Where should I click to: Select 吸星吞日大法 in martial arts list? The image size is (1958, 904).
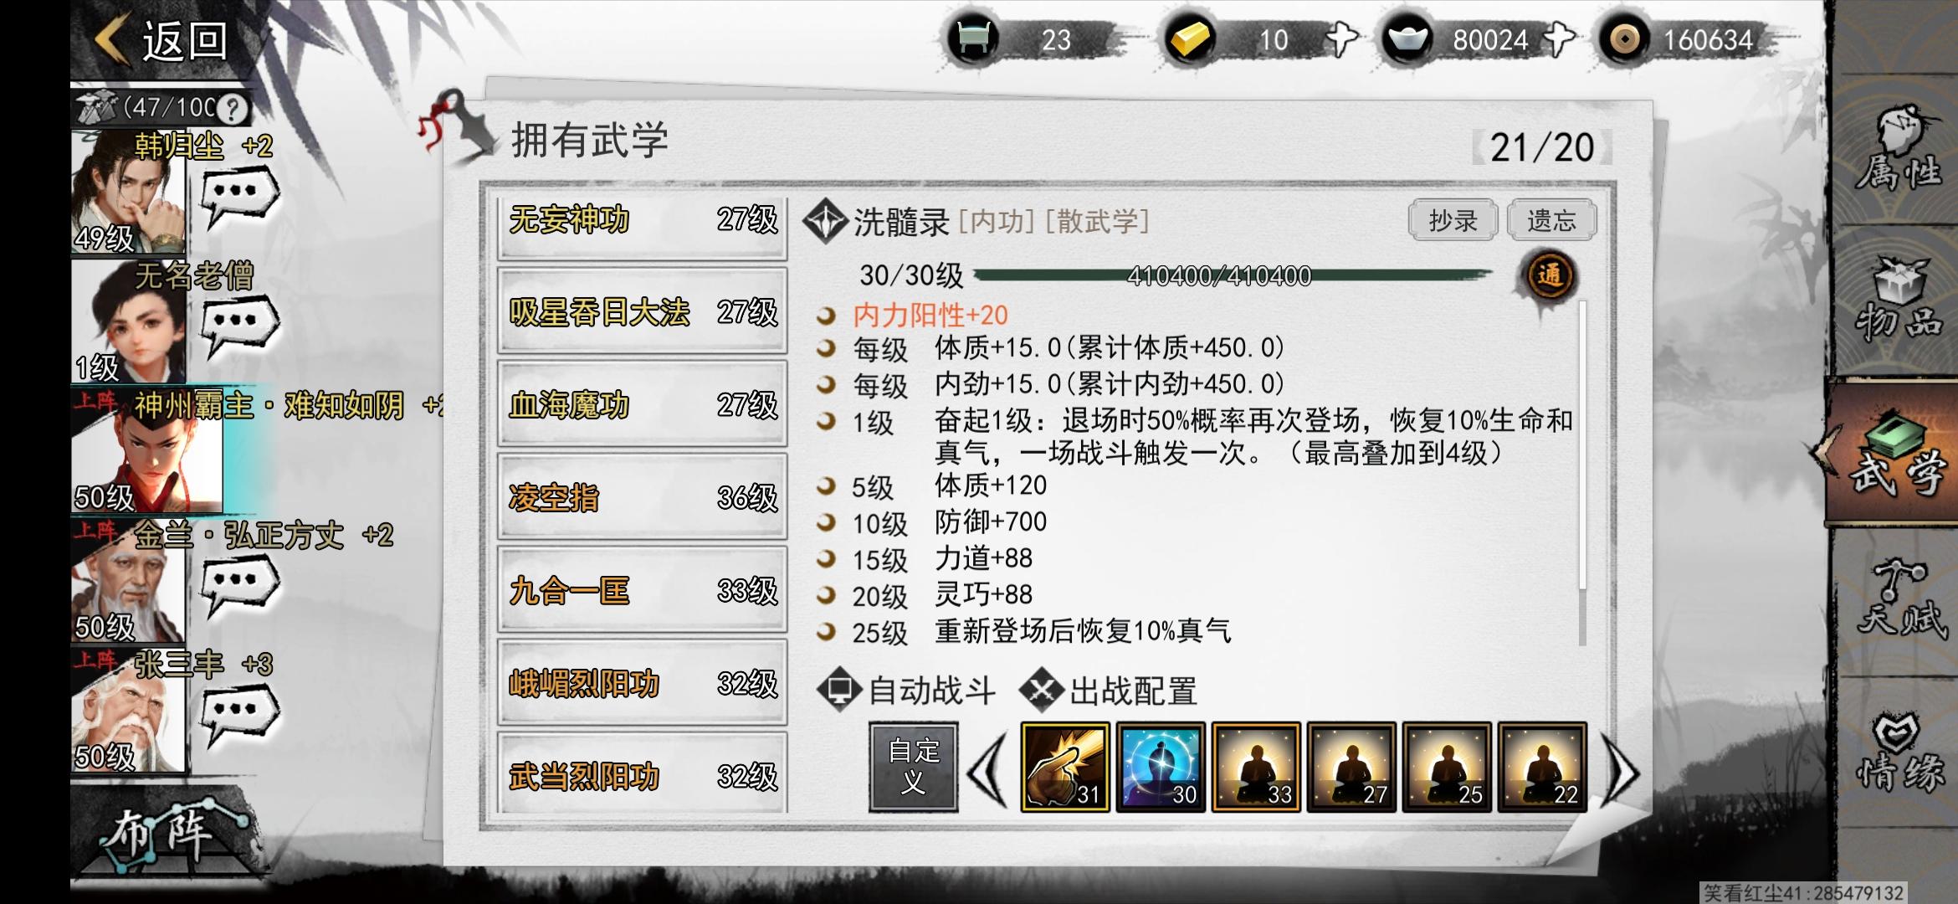642,312
